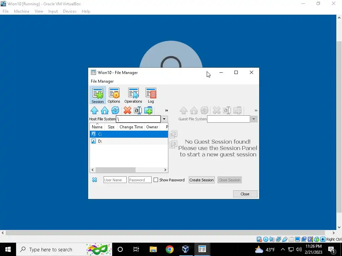
Task: Refresh the host file system view
Action: (115, 110)
